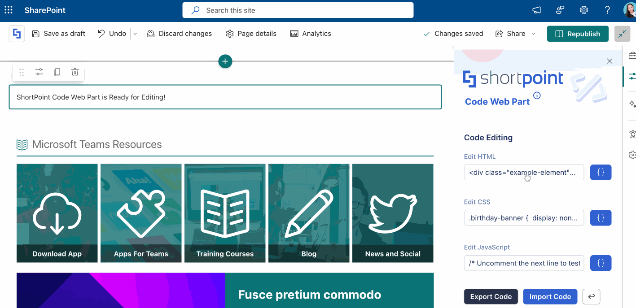Open the Download App tile
Screen dimensions: 636x308
[x=57, y=213]
